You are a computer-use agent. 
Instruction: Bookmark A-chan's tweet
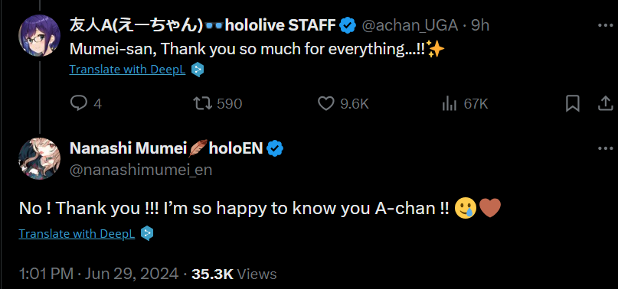pyautogui.click(x=572, y=104)
